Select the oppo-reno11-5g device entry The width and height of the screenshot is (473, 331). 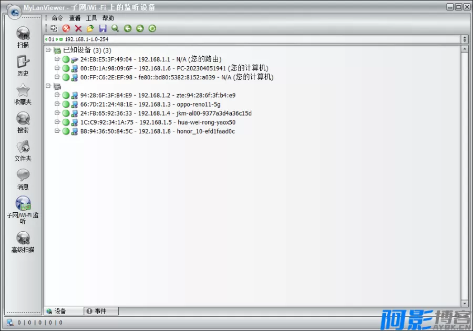click(152, 104)
